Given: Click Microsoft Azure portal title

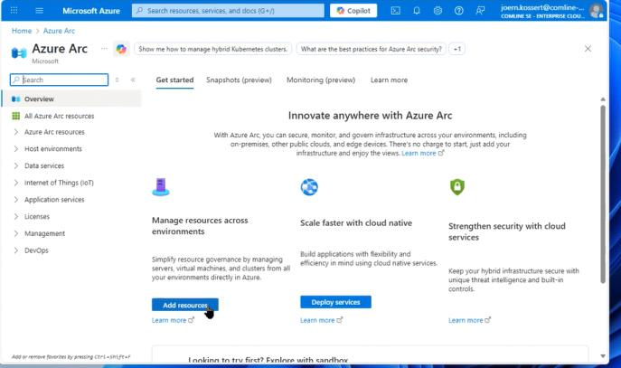Looking at the screenshot, I should tap(91, 11).
